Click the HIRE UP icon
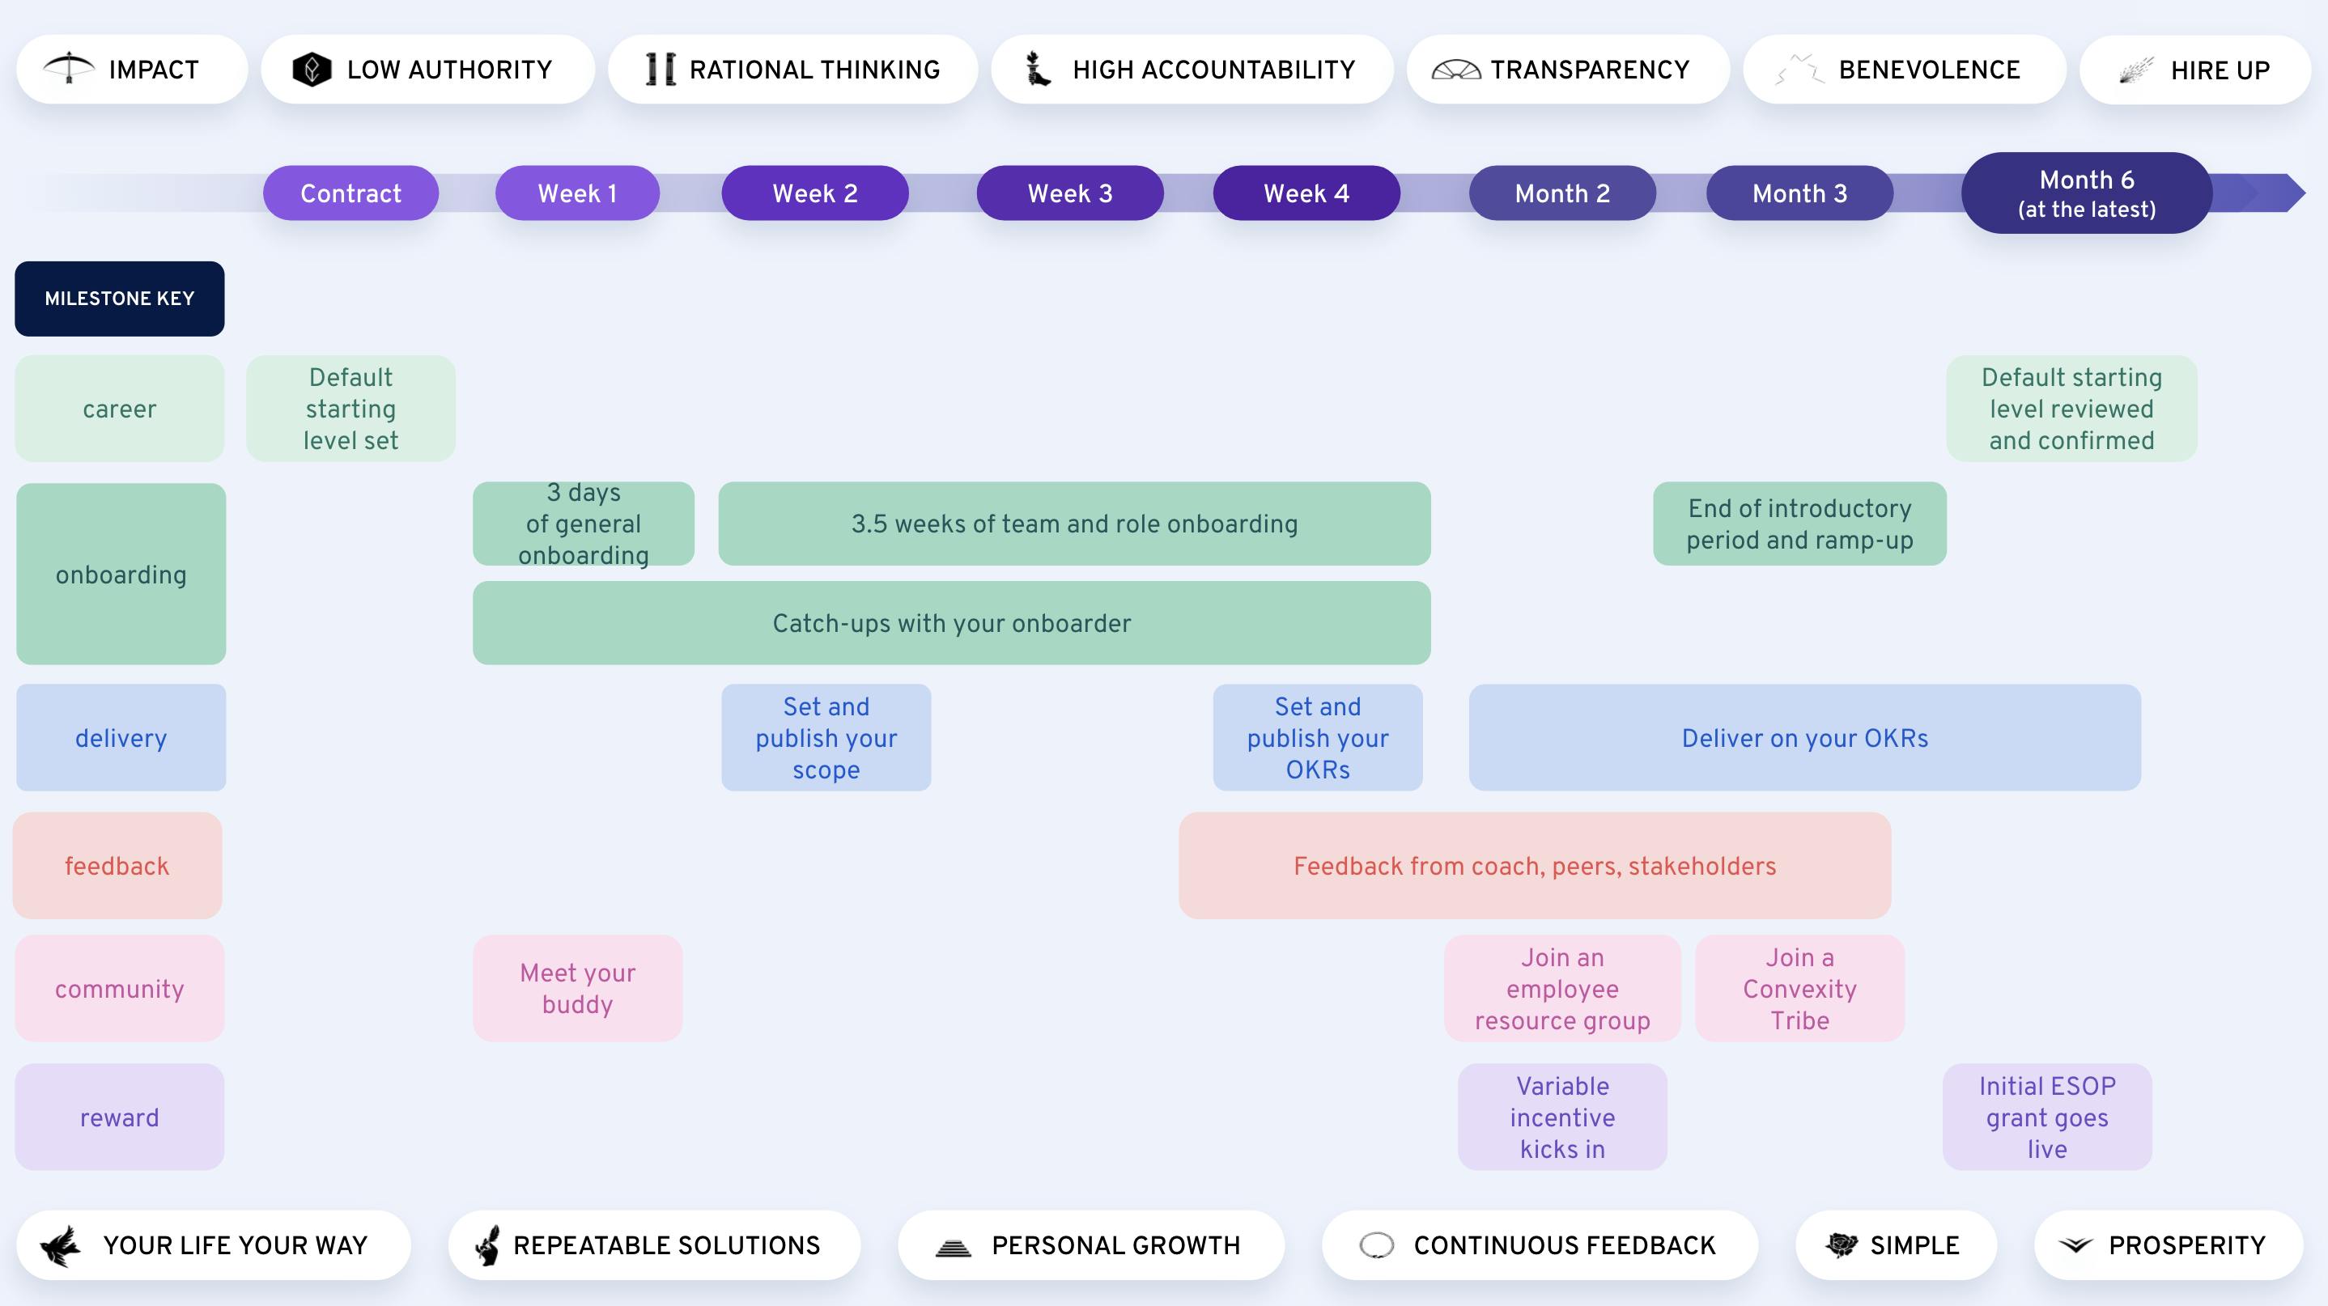This screenshot has width=2328, height=1306. pyautogui.click(x=2138, y=70)
